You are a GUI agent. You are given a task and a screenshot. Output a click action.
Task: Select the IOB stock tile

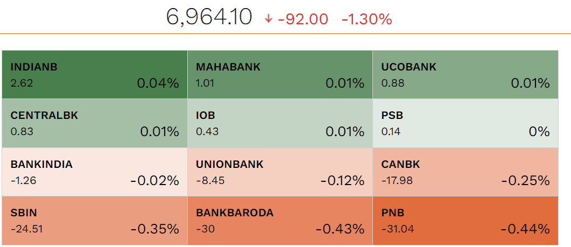point(280,123)
